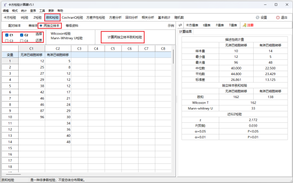The height and width of the screenshot is (183, 293).
Task: Click the C1 cell with value 87
Action: coord(31,111)
